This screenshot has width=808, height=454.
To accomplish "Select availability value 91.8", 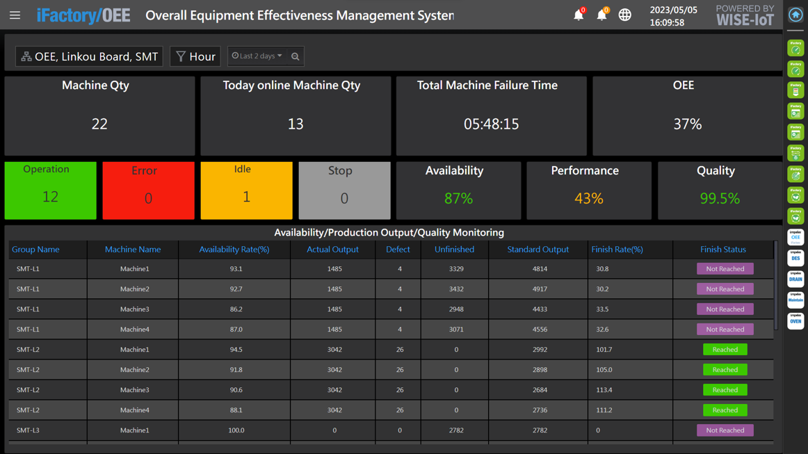I will point(236,369).
